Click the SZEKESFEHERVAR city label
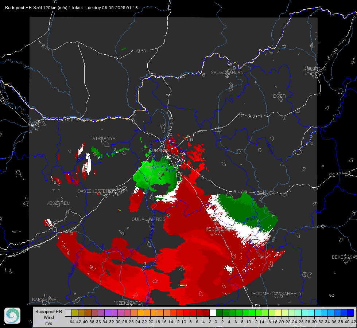The image size is (357, 328). click(x=105, y=191)
